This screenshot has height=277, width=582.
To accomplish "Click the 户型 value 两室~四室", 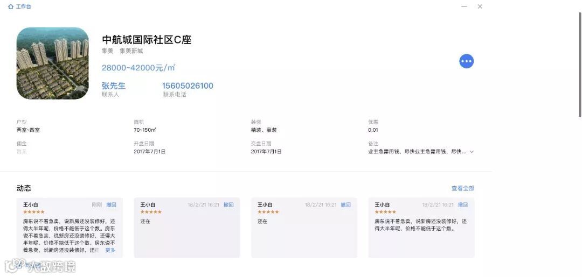I will pyautogui.click(x=28, y=130).
